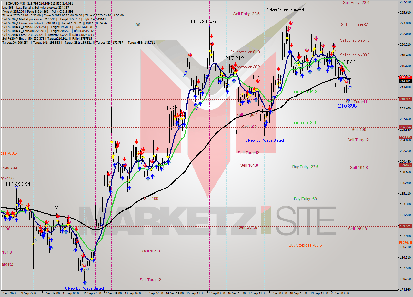Click the 'Target100: 206.254' targets line
Image resolution: width=413 pixels, height=297 pixels.
[78, 42]
